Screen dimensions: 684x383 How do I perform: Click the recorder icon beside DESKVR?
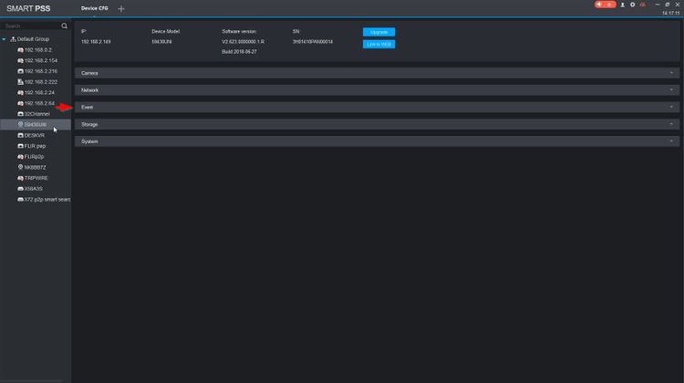[20, 135]
